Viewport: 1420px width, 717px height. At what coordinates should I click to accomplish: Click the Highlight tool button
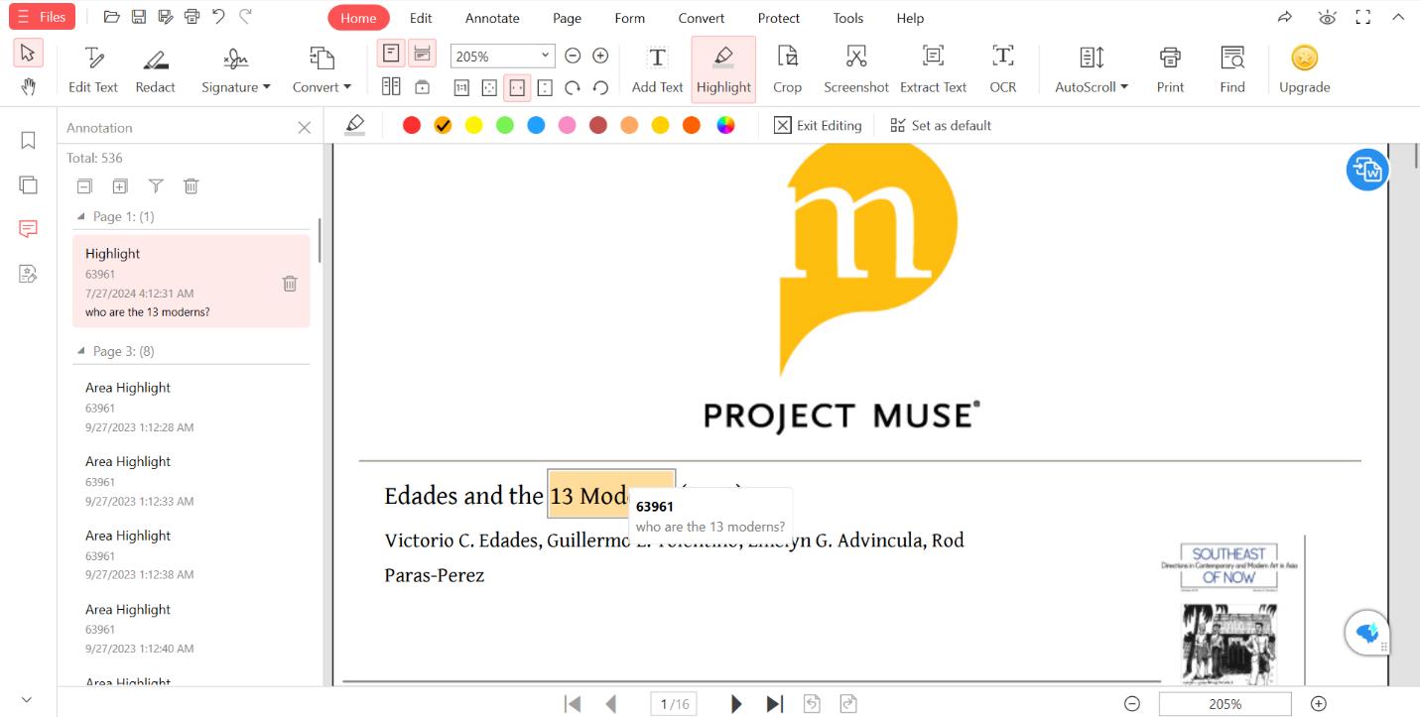[723, 69]
